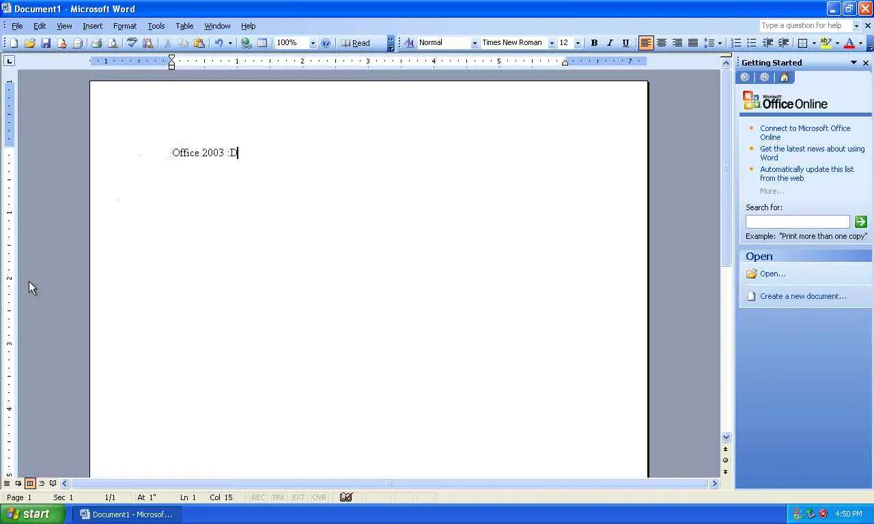Screen dimensions: 874x524
Task: Align the text to the right
Action: pyautogui.click(x=677, y=43)
